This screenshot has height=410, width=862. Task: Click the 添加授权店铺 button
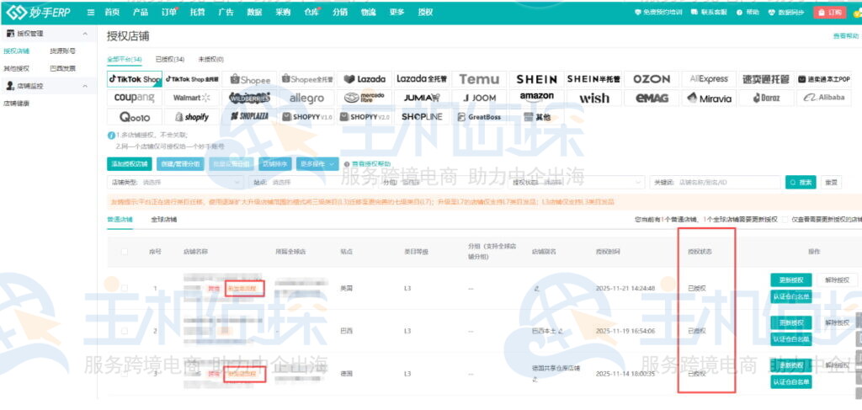(x=129, y=163)
